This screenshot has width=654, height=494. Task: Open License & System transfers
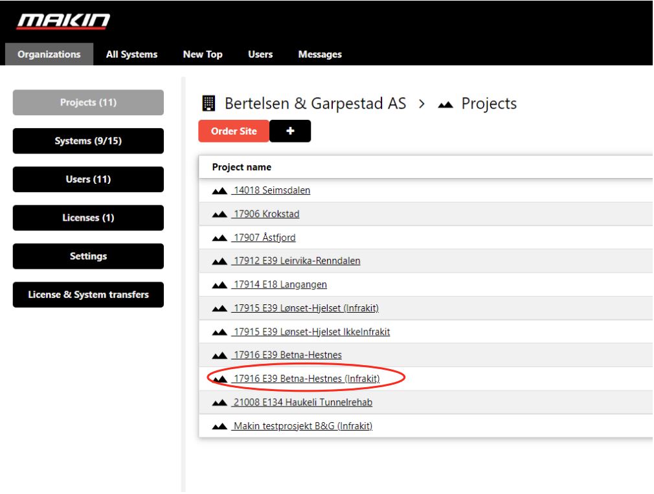pyautogui.click(x=89, y=295)
